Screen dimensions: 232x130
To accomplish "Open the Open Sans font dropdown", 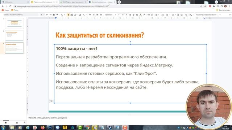I will (x=110, y=15).
